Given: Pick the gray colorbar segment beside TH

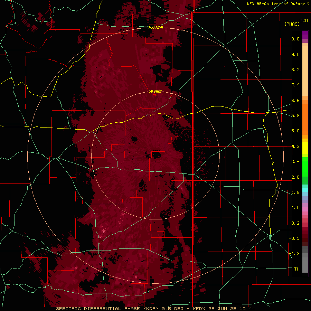Looking at the screenshot, I should point(305,266).
